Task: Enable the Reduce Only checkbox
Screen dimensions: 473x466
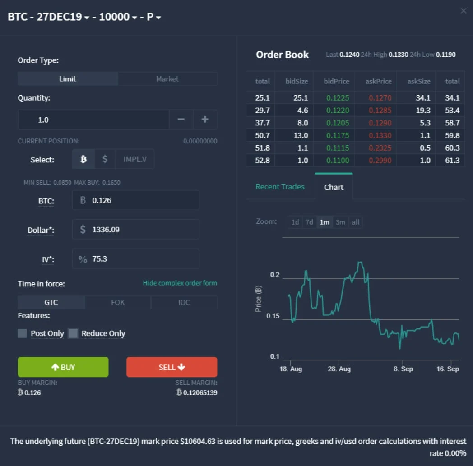Action: [x=73, y=333]
